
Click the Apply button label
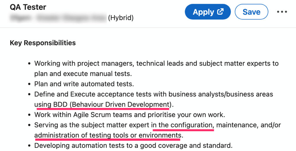point(203,12)
